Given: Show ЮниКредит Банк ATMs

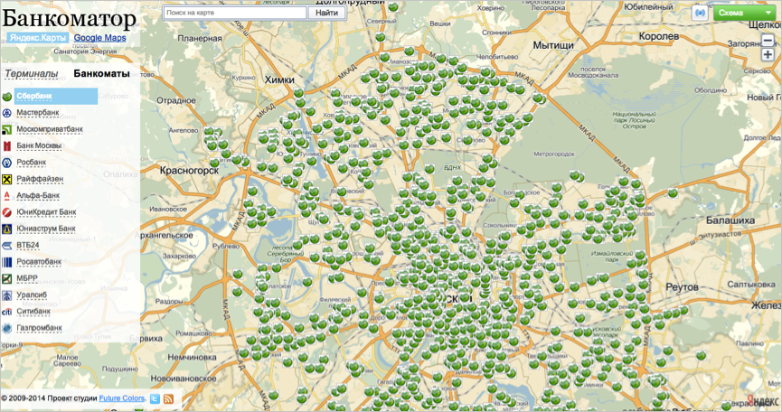Looking at the screenshot, I should 46,212.
